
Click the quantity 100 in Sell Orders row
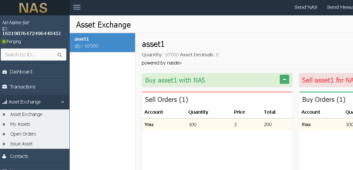(x=193, y=124)
